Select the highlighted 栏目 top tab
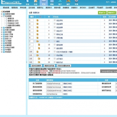The image size is (117, 117). click(44, 3)
